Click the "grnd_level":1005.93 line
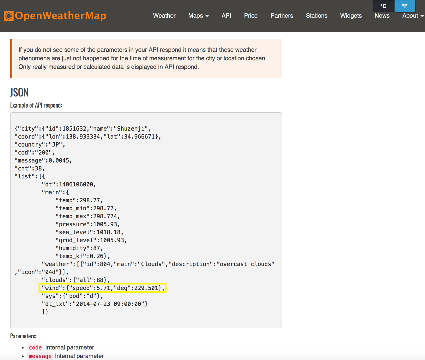 point(91,240)
